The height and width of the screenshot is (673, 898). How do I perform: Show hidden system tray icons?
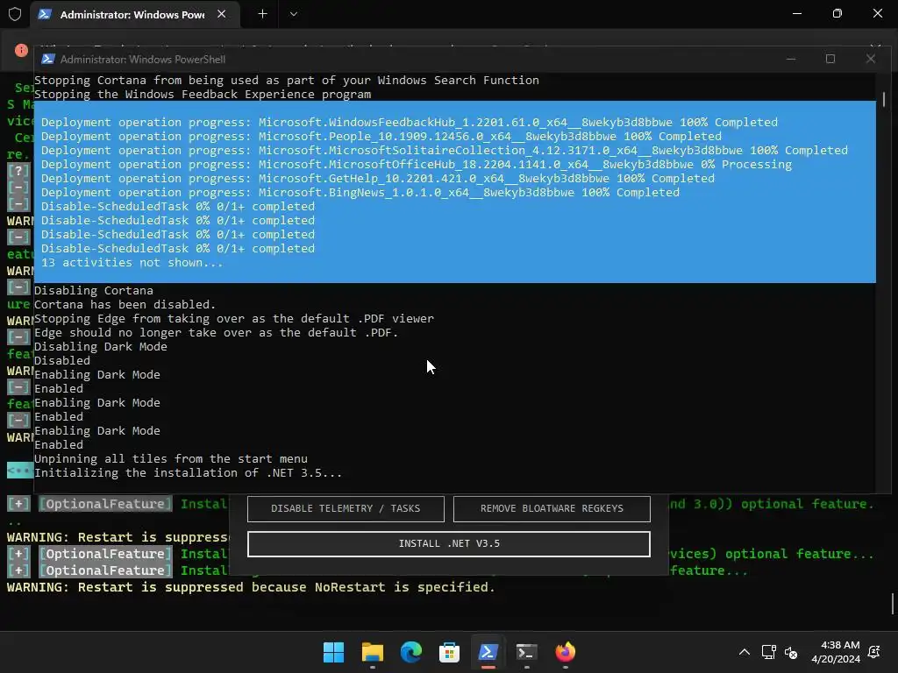(x=744, y=652)
